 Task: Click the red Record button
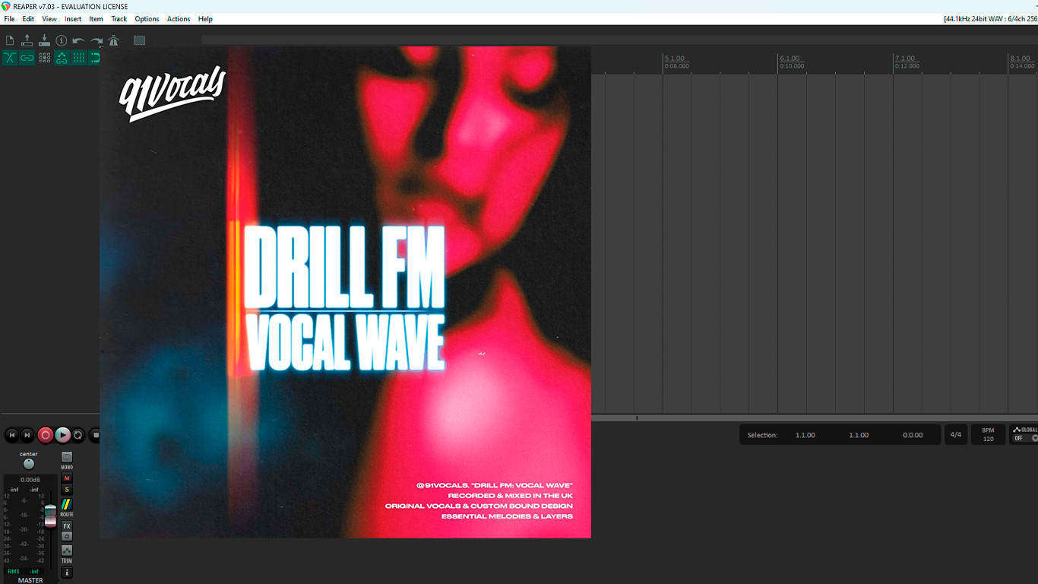click(46, 435)
